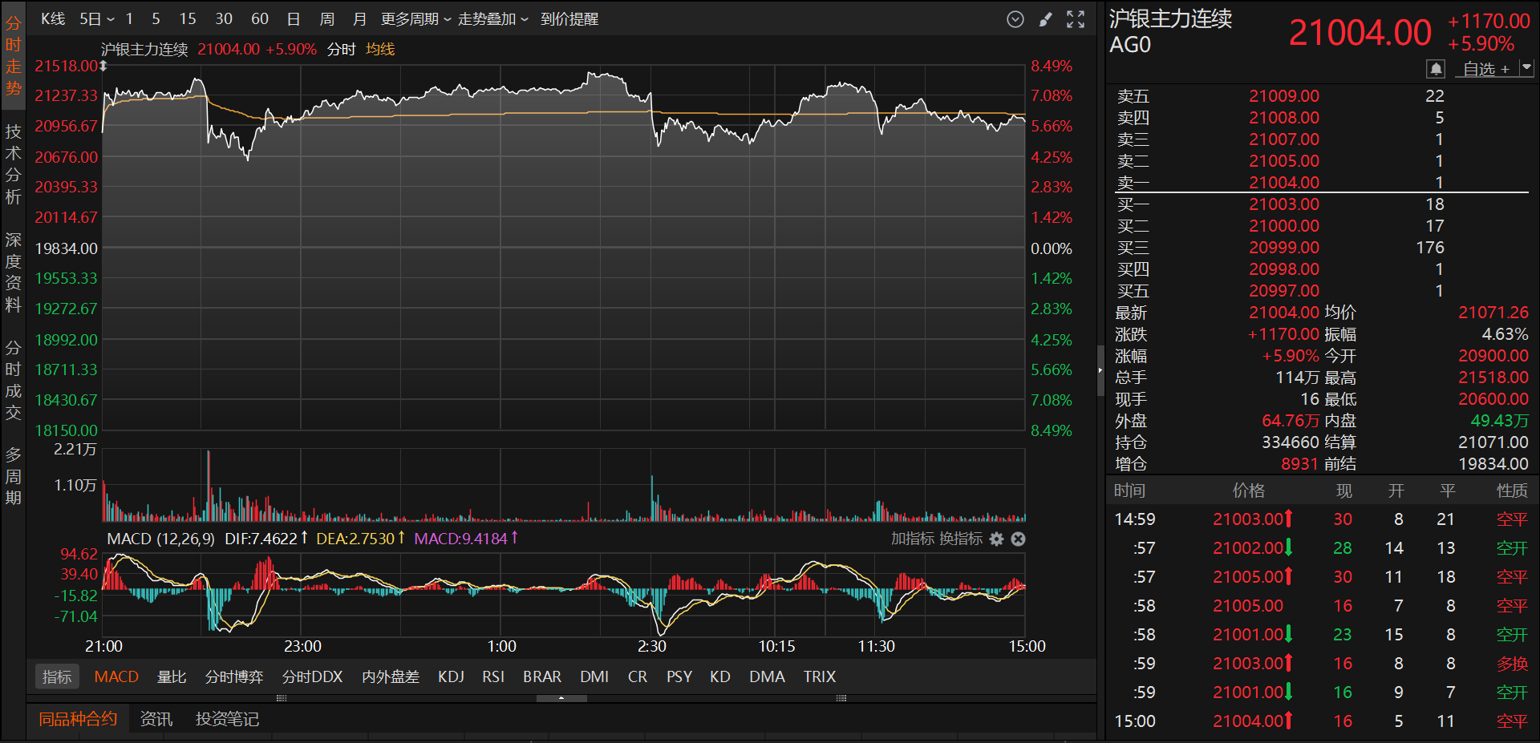Open the 更多周期 dropdown menu
The image size is (1540, 743).
(415, 18)
